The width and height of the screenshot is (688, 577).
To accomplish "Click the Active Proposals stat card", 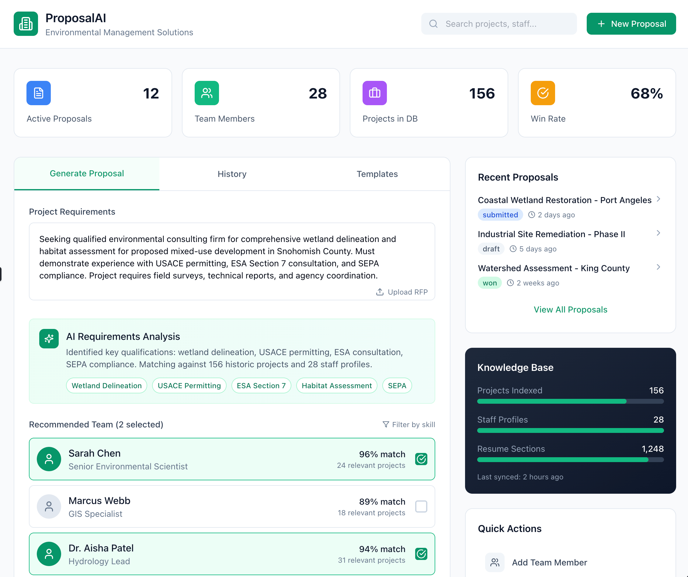I will pos(93,103).
